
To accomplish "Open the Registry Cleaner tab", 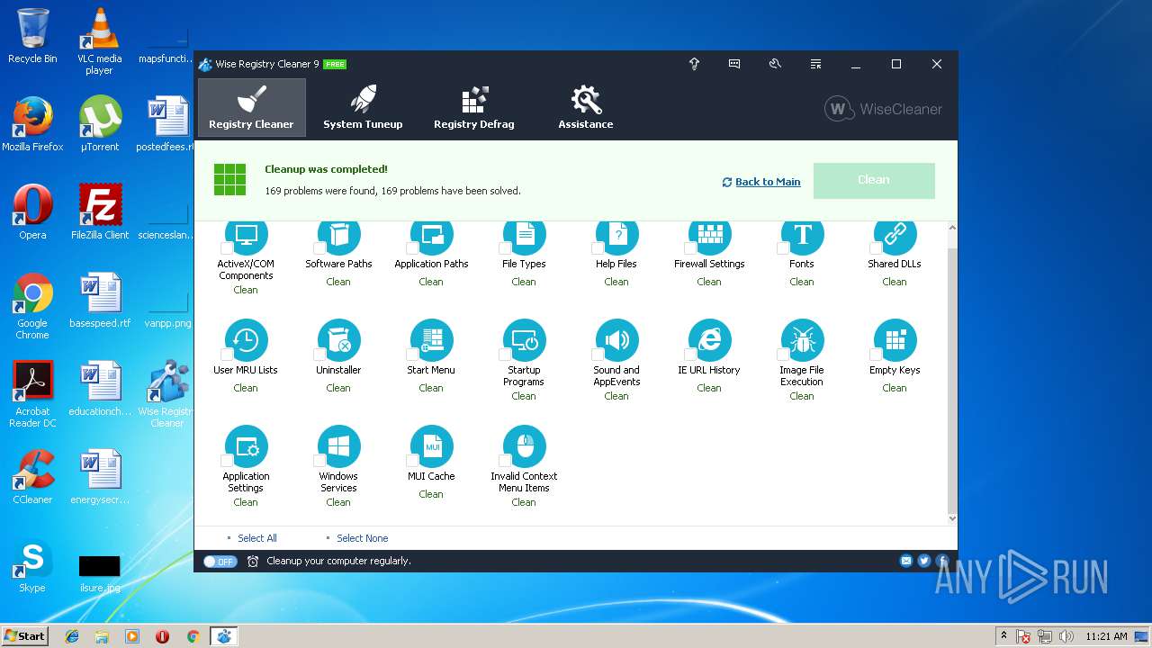I will click(251, 107).
